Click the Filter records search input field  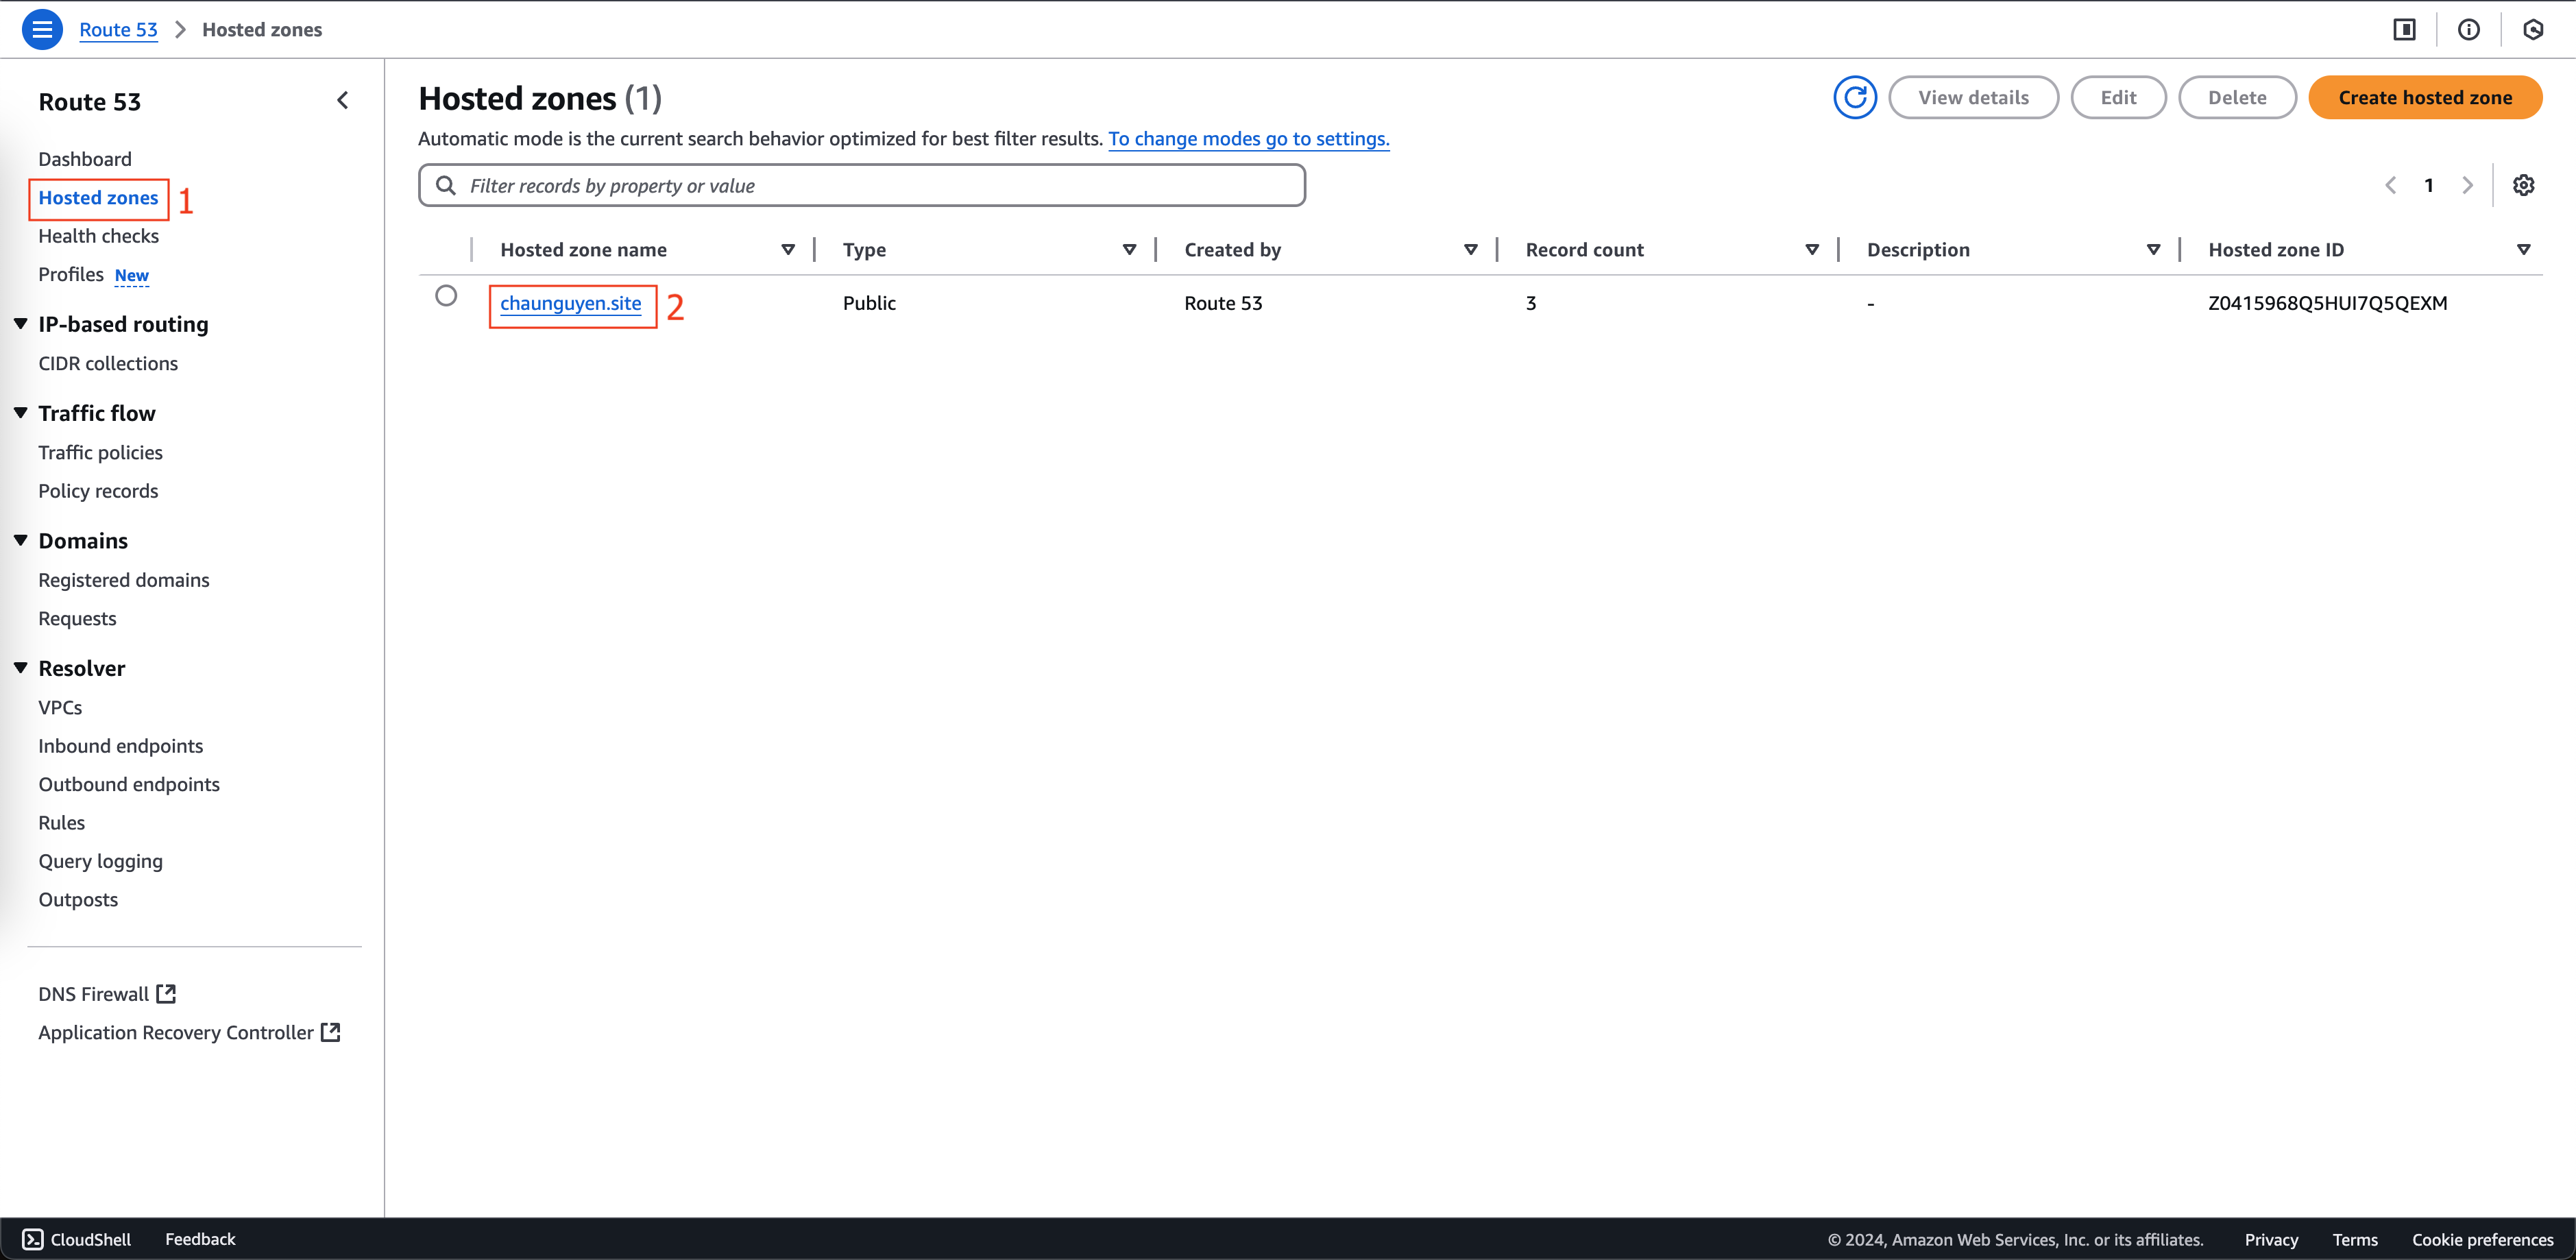point(861,184)
